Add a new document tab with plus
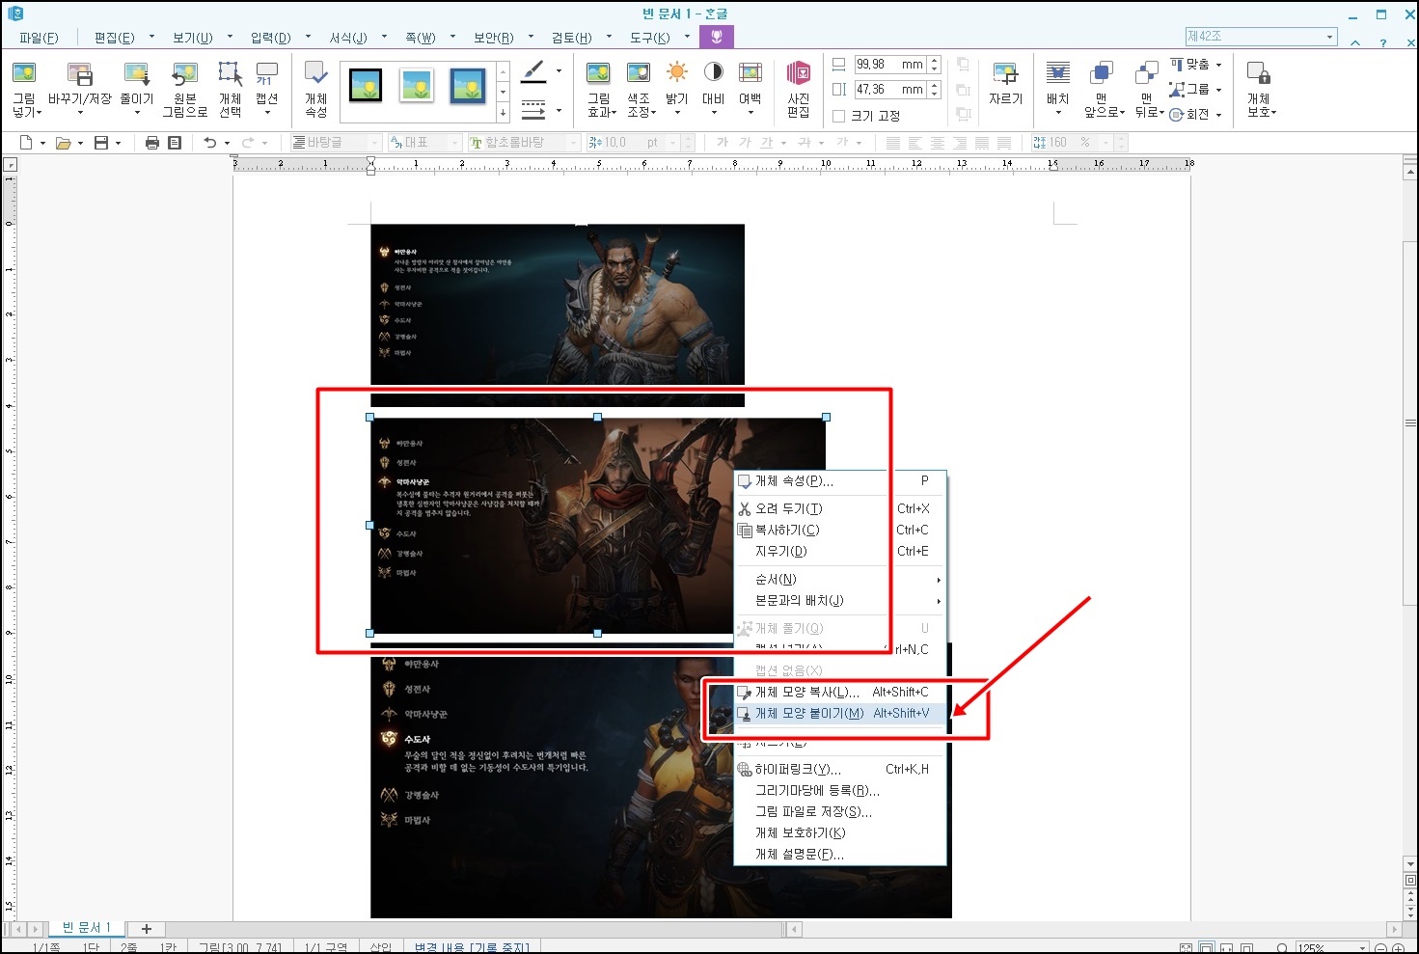This screenshot has width=1419, height=954. [147, 929]
